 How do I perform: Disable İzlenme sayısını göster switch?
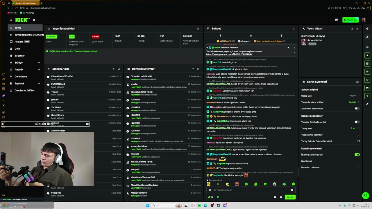pyautogui.click(x=357, y=155)
